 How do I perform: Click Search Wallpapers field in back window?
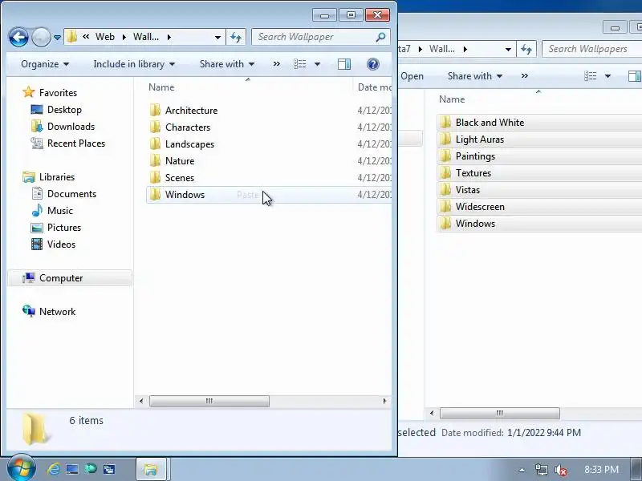[592, 49]
